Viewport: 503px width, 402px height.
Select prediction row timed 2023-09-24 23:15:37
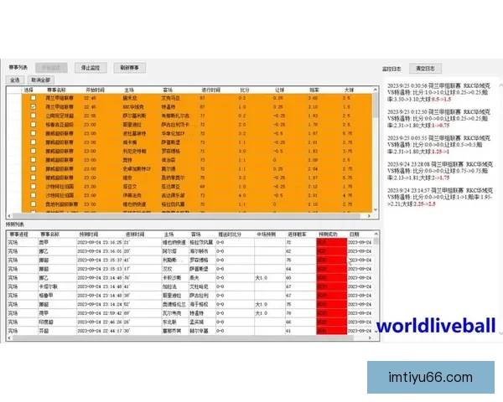(189, 260)
